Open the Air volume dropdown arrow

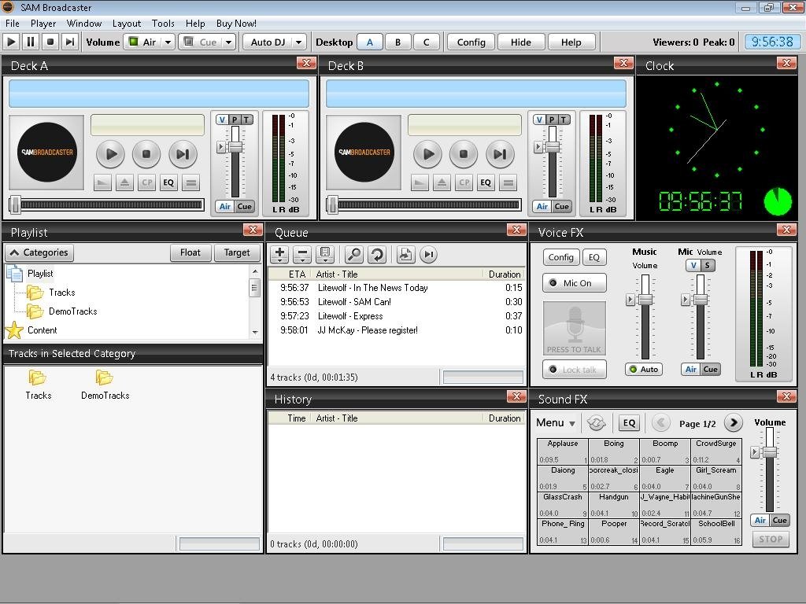(x=168, y=42)
